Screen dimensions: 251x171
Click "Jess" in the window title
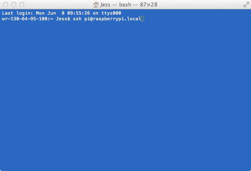coord(105,5)
